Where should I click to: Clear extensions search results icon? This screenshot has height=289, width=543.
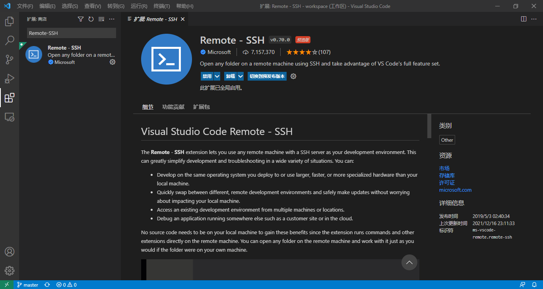(101, 19)
